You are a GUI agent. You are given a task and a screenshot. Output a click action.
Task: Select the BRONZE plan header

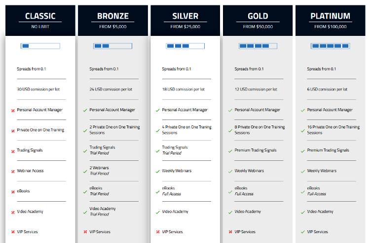coord(113,21)
